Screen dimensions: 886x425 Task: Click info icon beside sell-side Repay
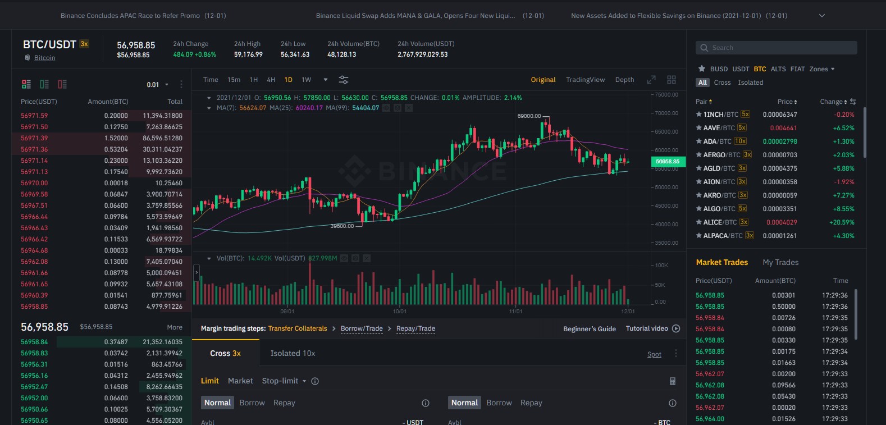673,403
